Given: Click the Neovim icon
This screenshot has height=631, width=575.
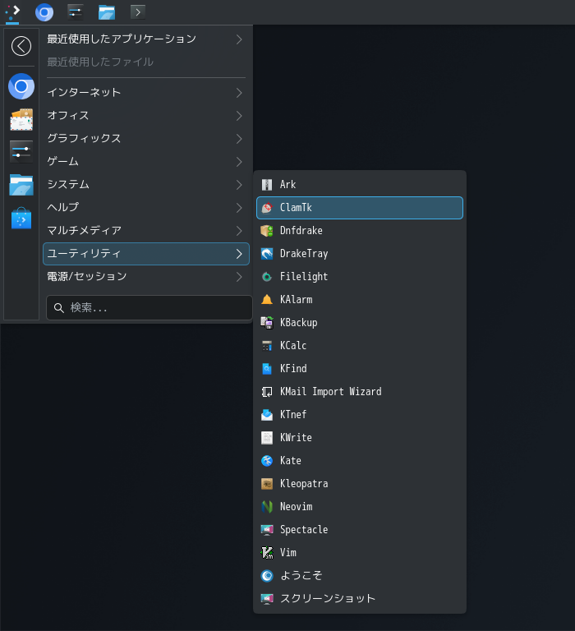Looking at the screenshot, I should click(x=267, y=507).
